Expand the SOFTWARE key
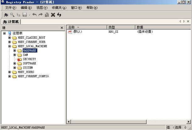192x130 pixels. pyautogui.click(x=14, y=63)
